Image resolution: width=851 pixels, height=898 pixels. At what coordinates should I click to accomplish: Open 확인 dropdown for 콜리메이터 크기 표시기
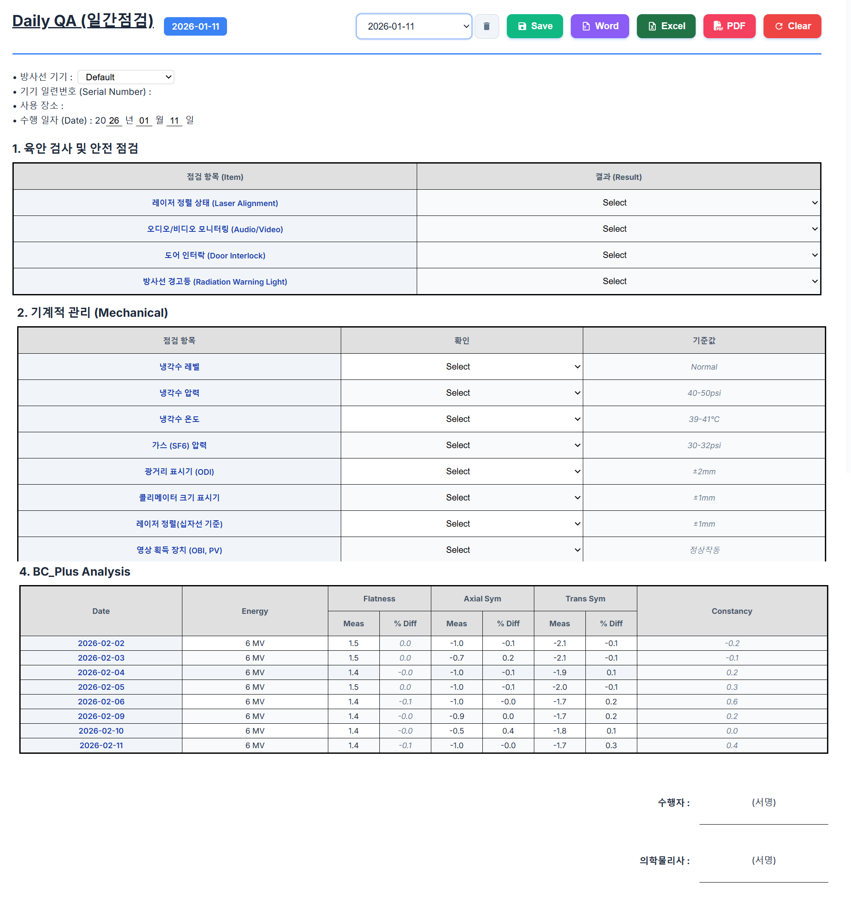click(462, 498)
